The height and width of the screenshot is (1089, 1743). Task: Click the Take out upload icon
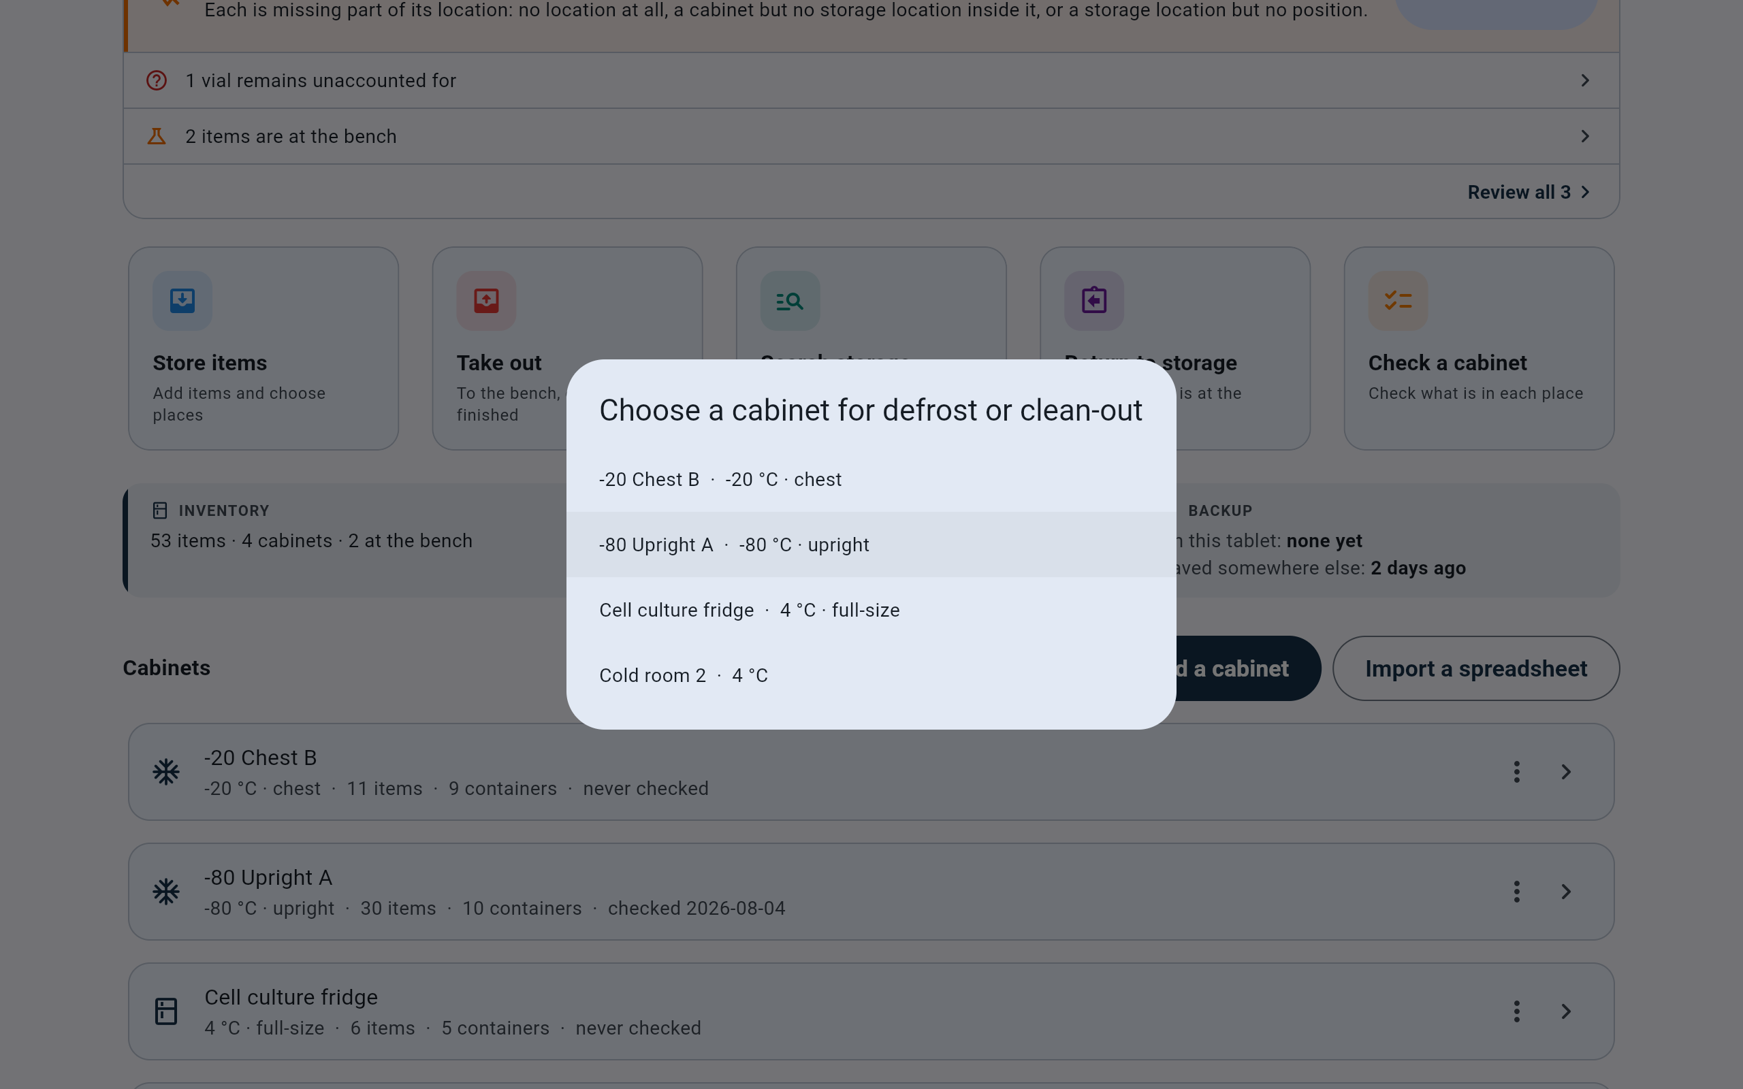[486, 300]
